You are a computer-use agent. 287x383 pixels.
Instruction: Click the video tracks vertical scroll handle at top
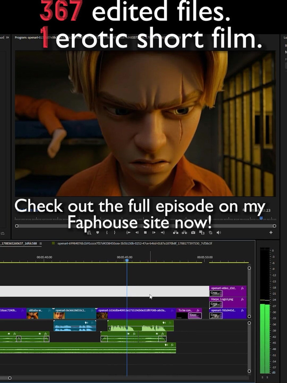pyautogui.click(x=249, y=268)
